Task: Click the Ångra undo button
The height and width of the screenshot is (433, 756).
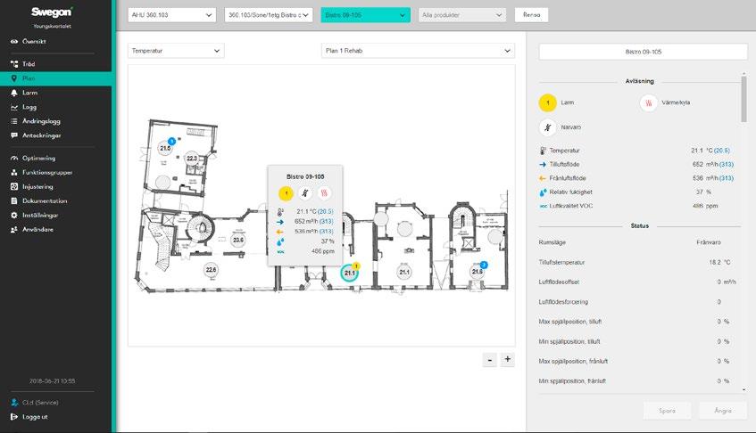Action: click(723, 411)
